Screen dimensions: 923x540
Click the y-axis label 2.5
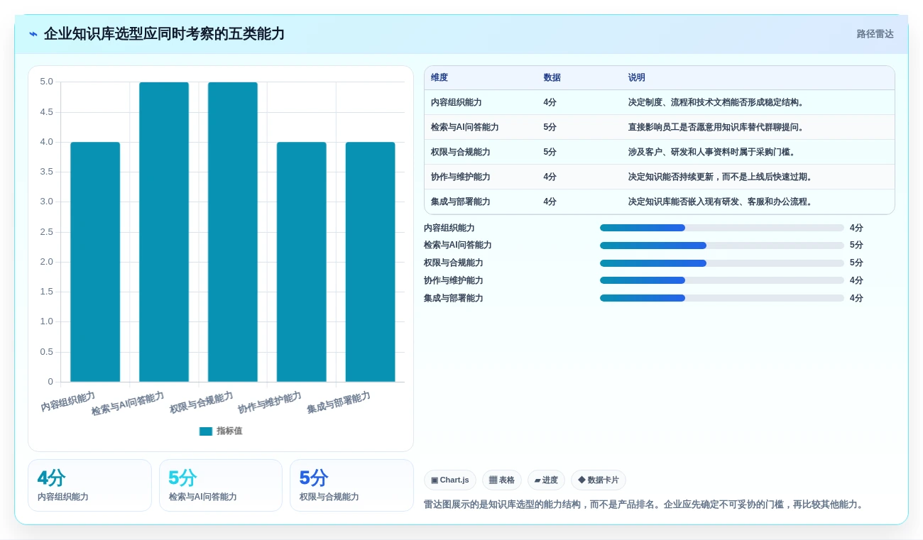[x=46, y=232]
